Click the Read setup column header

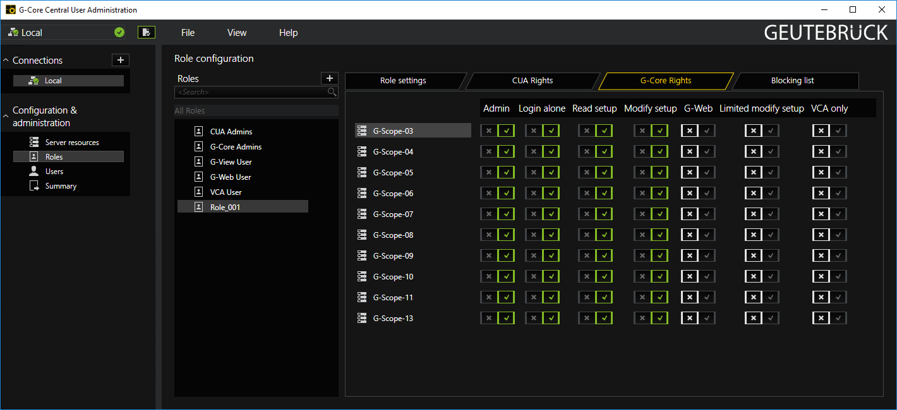click(x=594, y=108)
